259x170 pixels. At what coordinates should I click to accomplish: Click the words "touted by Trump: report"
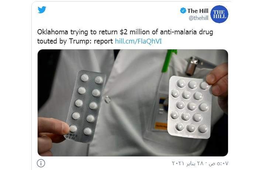75,41
